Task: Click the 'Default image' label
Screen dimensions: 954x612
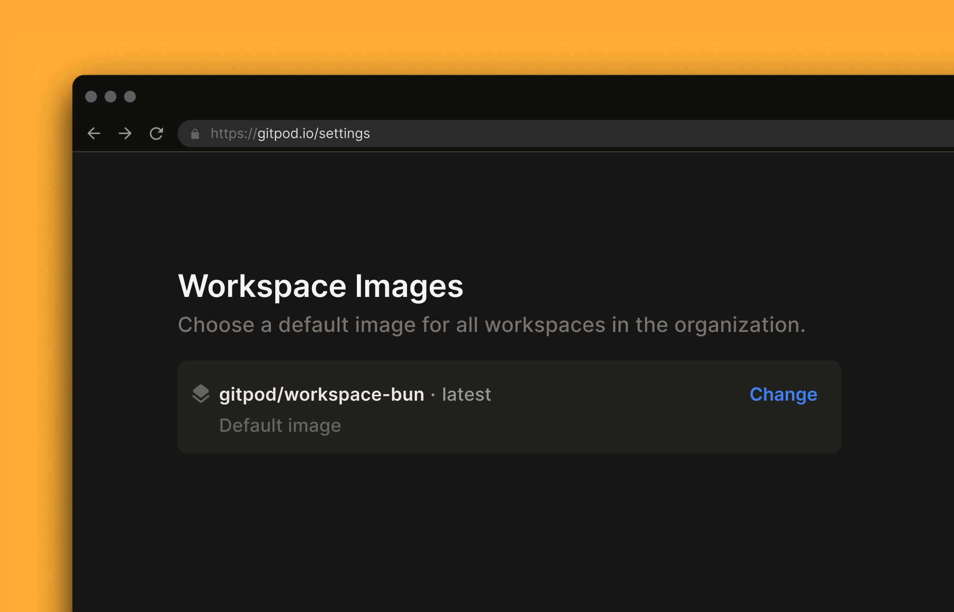Action: 280,426
